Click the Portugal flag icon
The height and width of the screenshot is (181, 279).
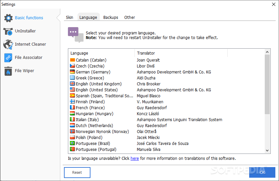click(x=72, y=149)
